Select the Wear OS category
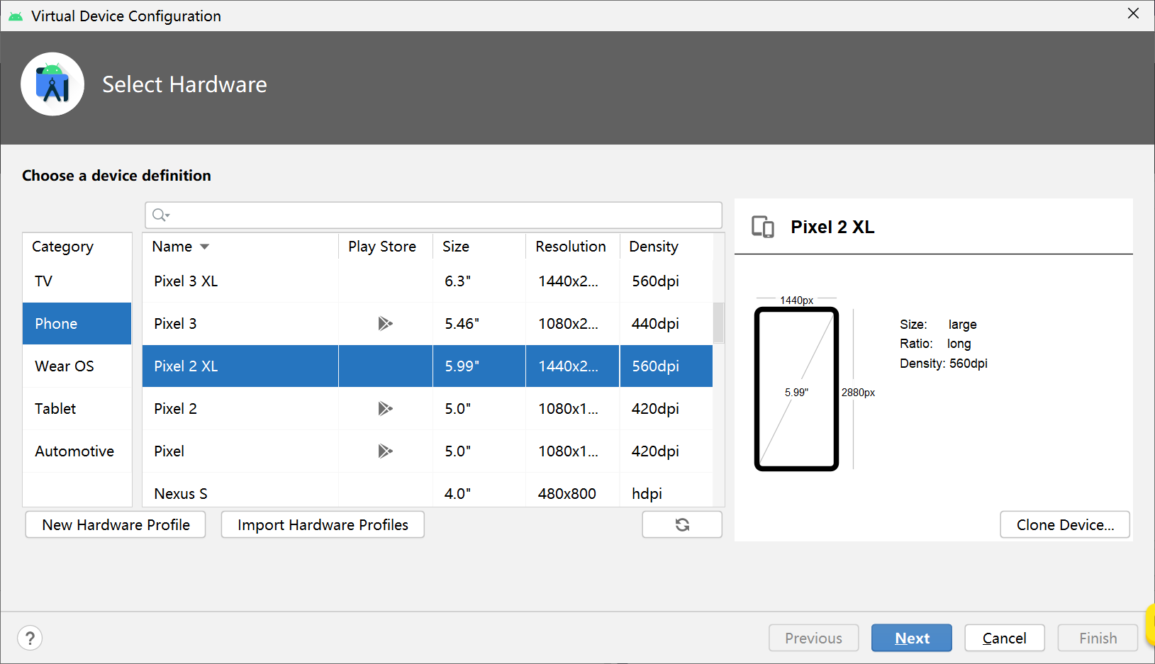This screenshot has height=664, width=1155. point(77,366)
